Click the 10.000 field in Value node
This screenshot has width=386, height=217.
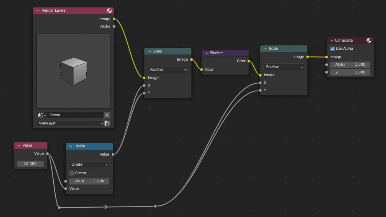[30, 164]
